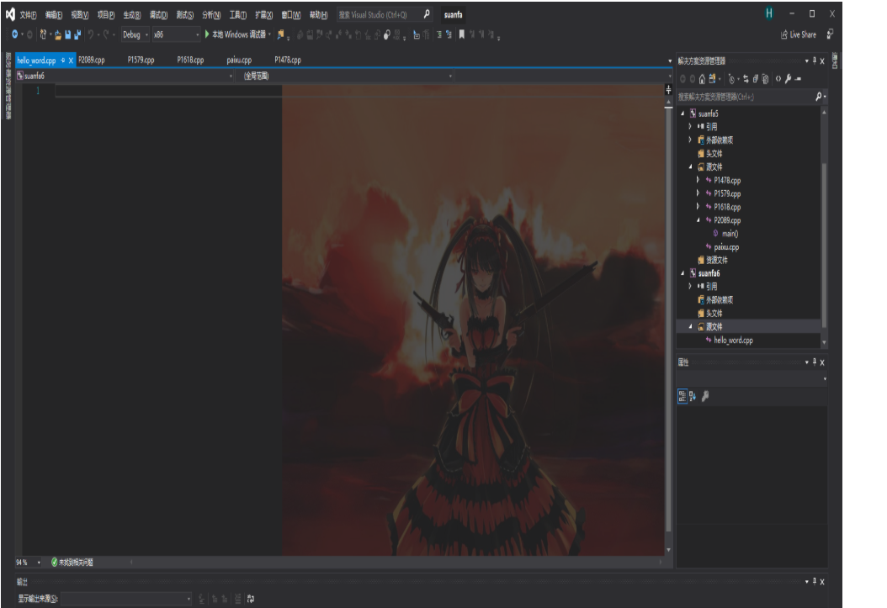This screenshot has width=887, height=608.
Task: Click the editor horizontal scrollbar
Action: click(396, 563)
